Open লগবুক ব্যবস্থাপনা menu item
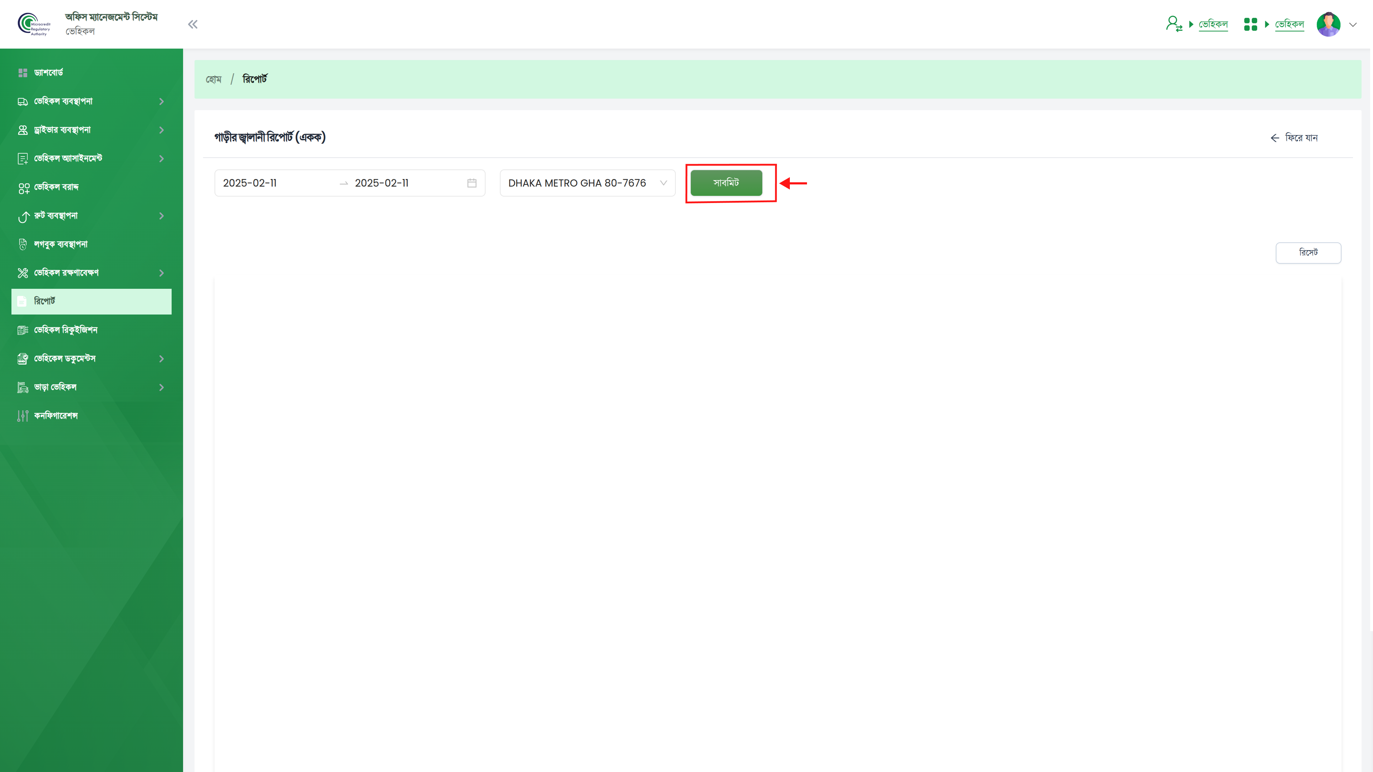Screen dimensions: 1373x772 (91, 244)
